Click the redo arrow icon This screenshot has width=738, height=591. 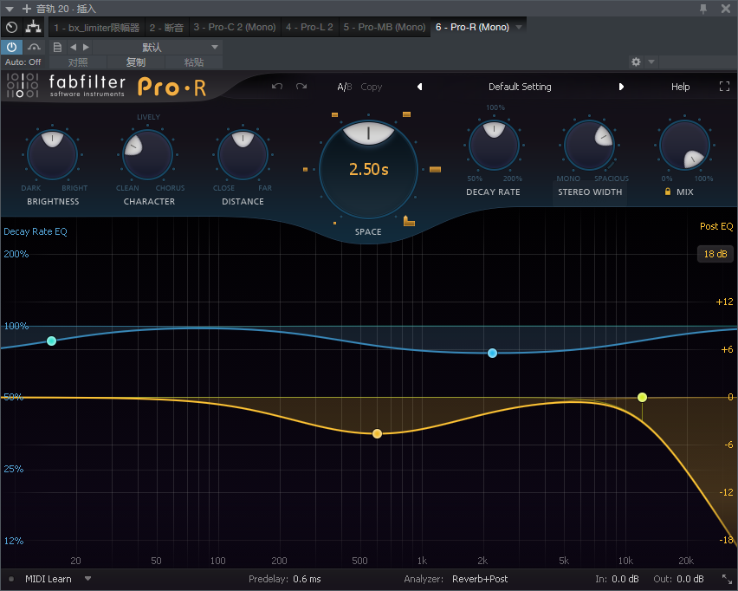301,86
